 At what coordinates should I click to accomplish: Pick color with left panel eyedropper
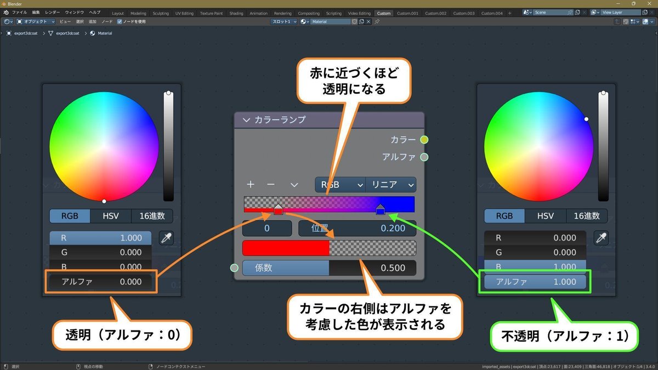(x=166, y=238)
